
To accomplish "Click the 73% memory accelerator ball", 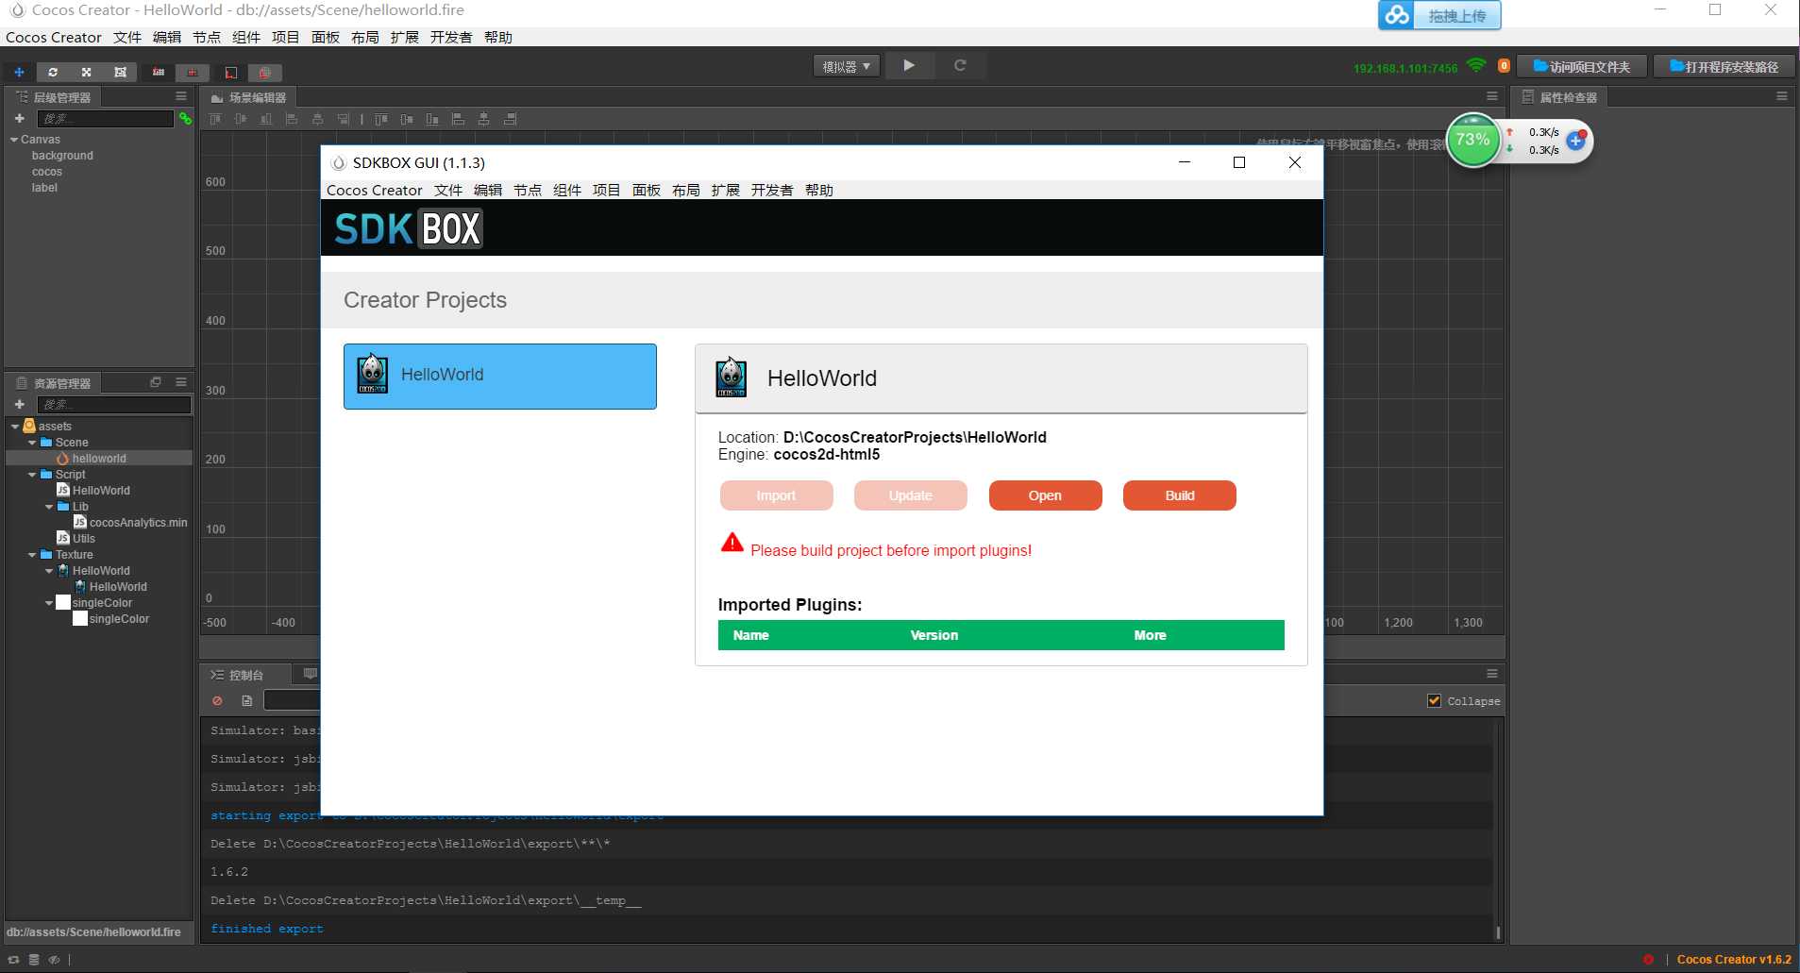I will click(1472, 140).
